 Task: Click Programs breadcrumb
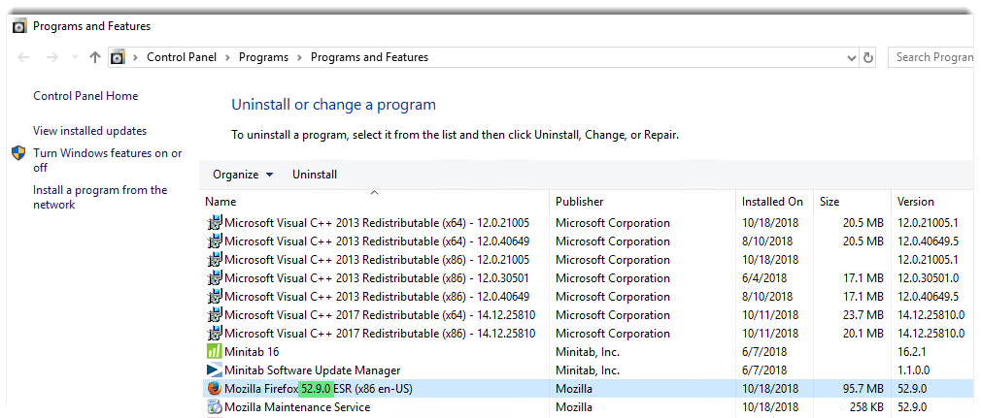pyautogui.click(x=263, y=57)
